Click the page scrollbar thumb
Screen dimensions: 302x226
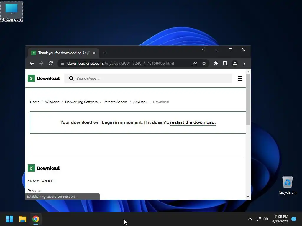coord(248,99)
